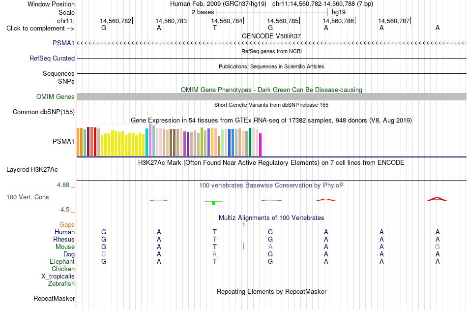Click the dark green bar in GTEx chart
Image resolution: width=467 pixels, height=310 pixels.
[x=250, y=142]
